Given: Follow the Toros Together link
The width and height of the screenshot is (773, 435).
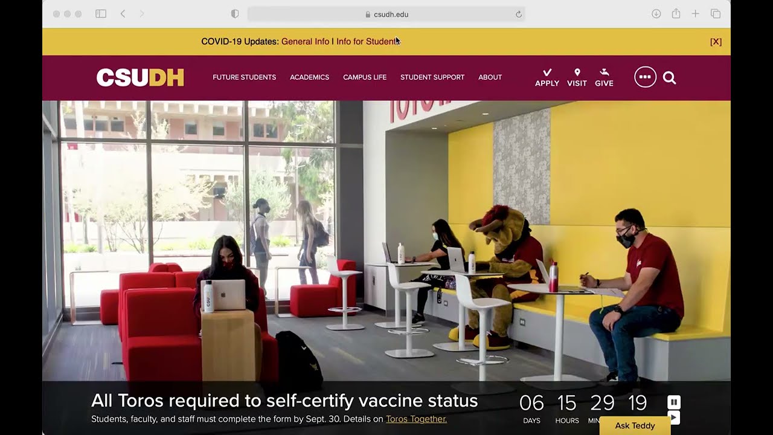Looking at the screenshot, I should 416,419.
